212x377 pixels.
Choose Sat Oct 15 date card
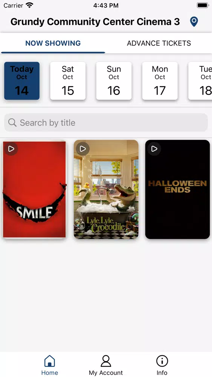click(x=68, y=81)
